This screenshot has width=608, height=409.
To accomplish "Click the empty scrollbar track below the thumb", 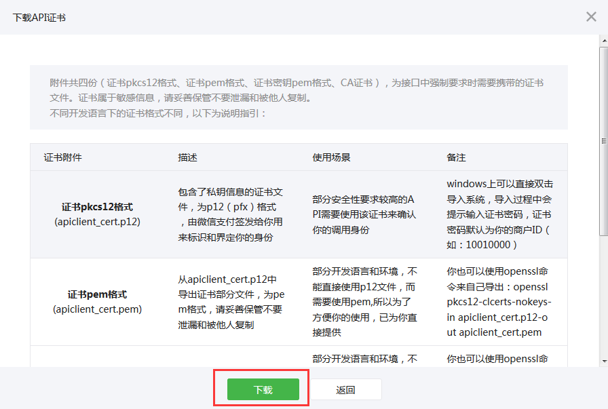I will click(x=603, y=298).
